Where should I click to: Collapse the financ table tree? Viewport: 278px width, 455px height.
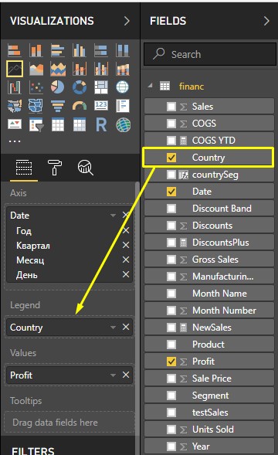[x=150, y=86]
